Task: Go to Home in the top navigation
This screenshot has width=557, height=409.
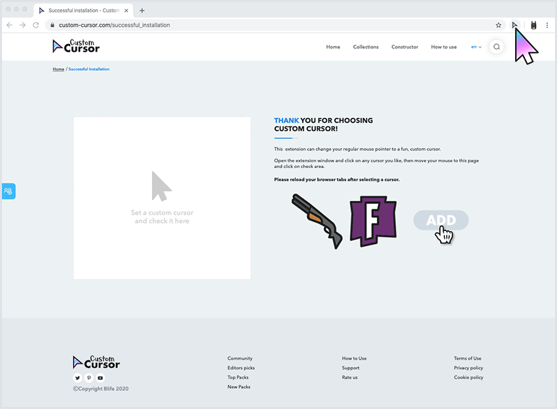Action: point(333,47)
